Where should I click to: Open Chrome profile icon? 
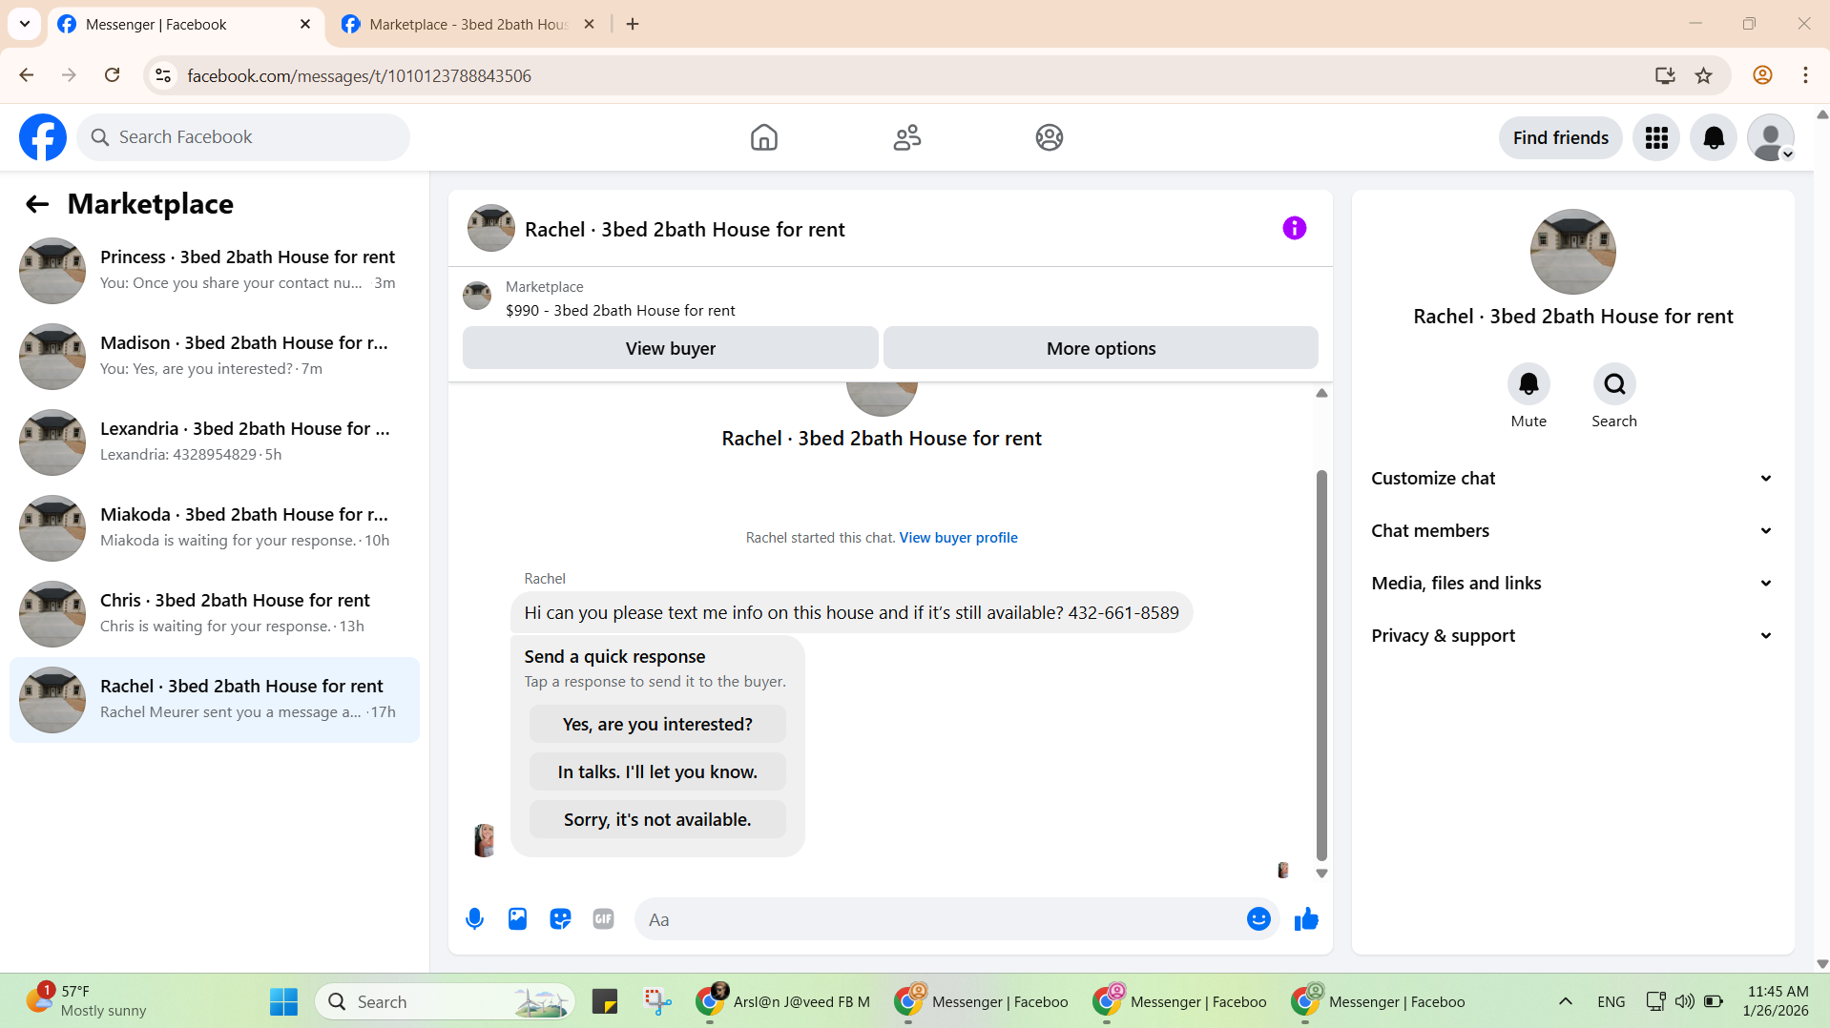tap(1762, 75)
